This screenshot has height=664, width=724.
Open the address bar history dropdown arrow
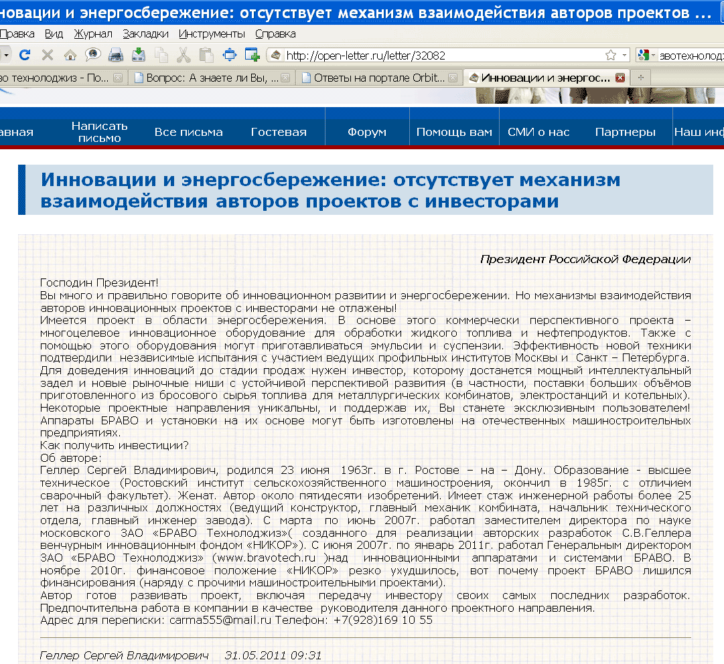click(624, 56)
